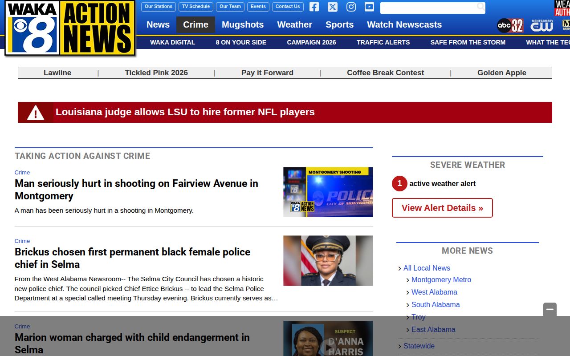The image size is (570, 356).
Task: Open the Events button
Action: click(x=258, y=7)
